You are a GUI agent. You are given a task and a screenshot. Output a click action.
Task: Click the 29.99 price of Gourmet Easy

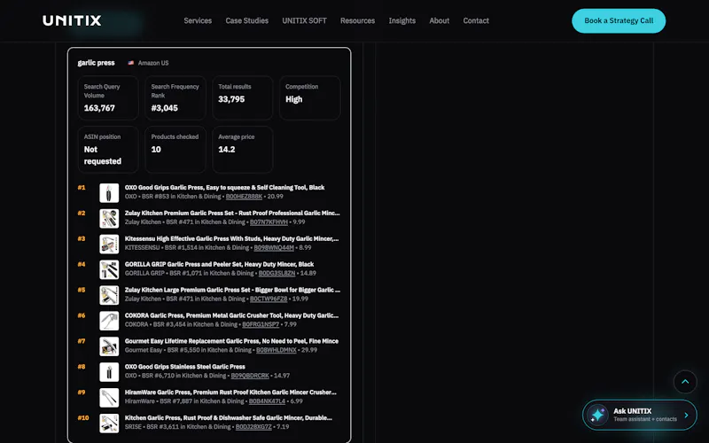[x=309, y=350]
